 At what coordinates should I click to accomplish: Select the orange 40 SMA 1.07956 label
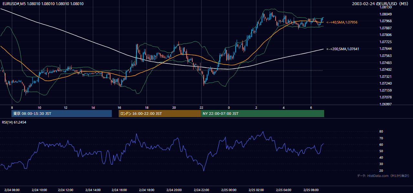coord(342,22)
